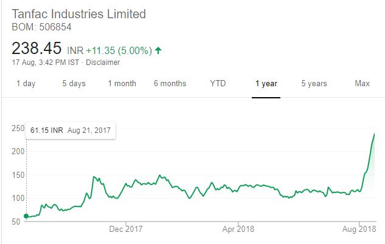Switch to the 5 days tab
The width and height of the screenshot is (385, 244).
74,84
